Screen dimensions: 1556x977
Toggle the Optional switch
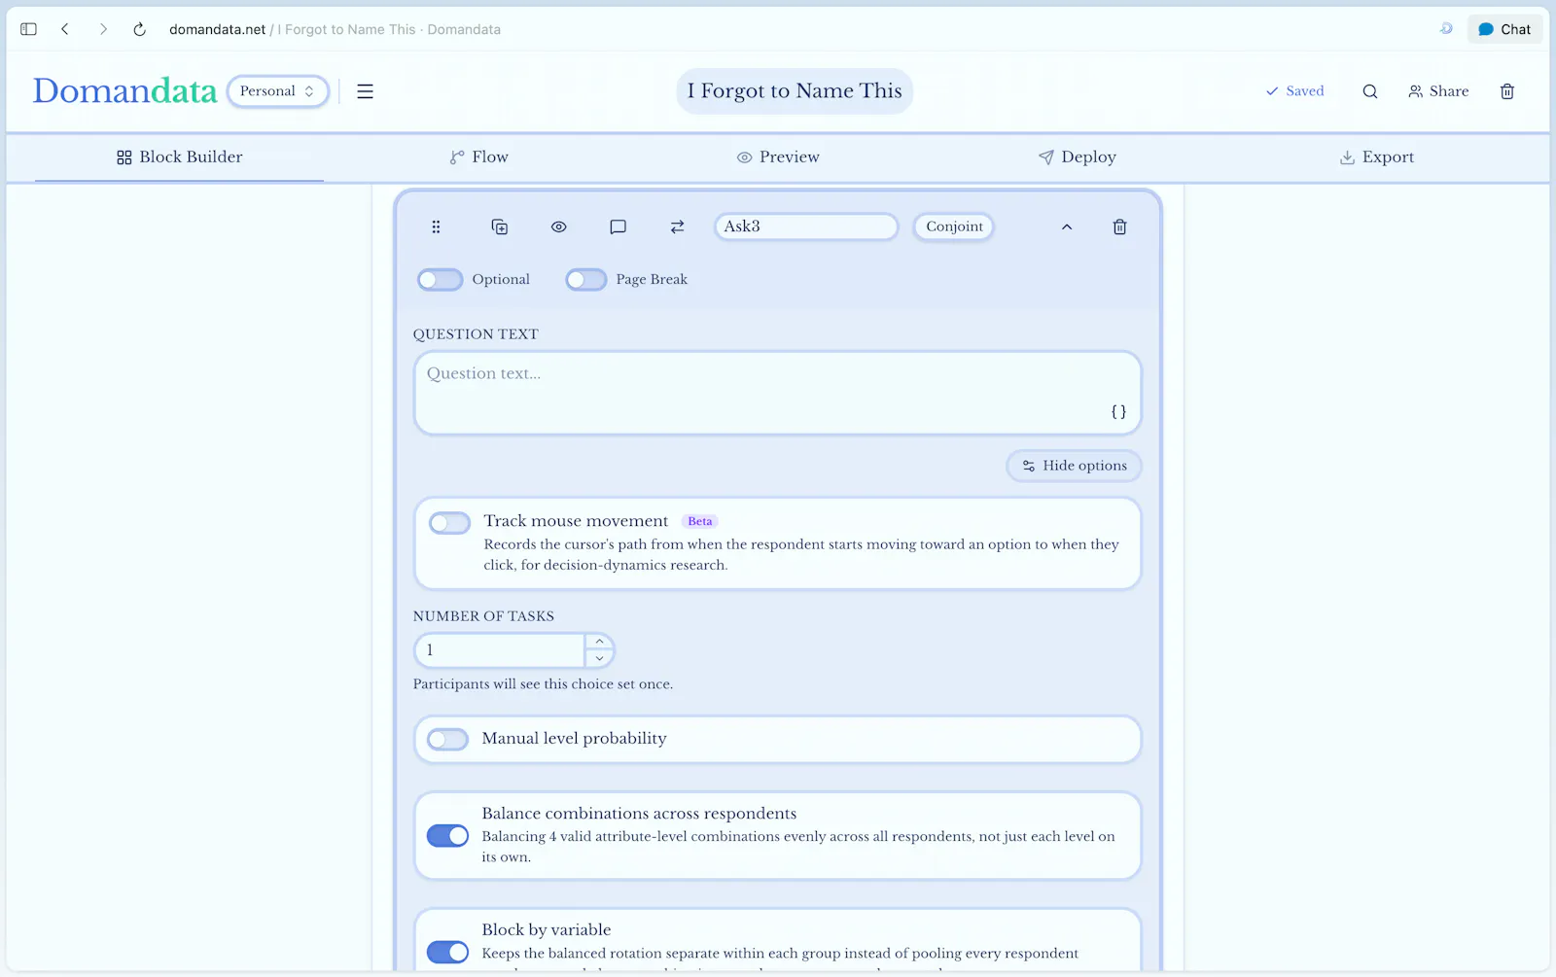coord(440,280)
